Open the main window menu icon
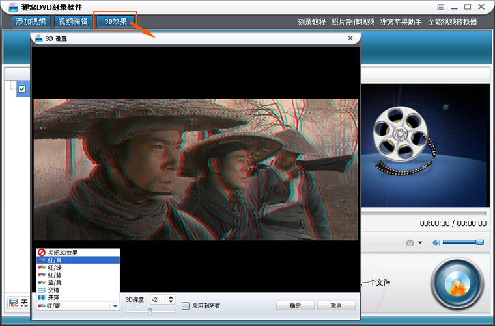 point(441,7)
